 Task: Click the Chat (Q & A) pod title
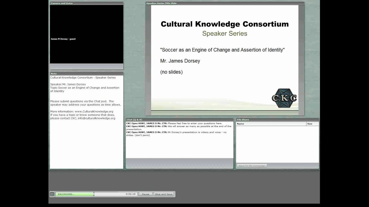pyautogui.click(x=134, y=120)
